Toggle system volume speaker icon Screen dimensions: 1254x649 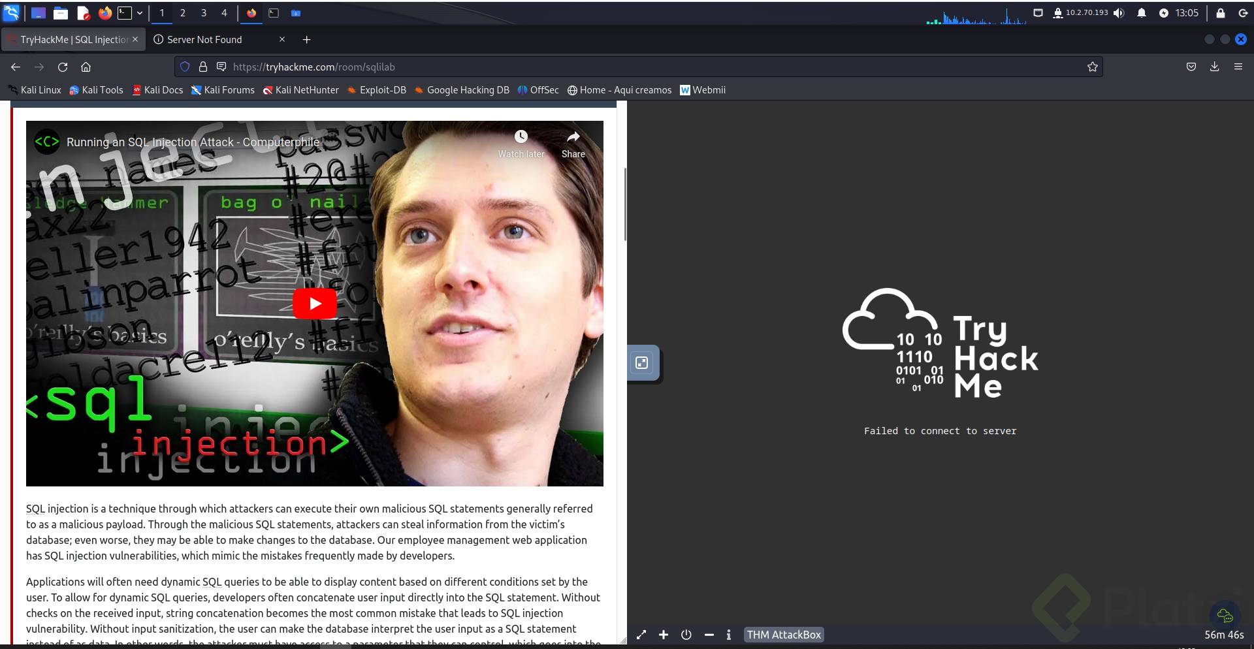[1119, 13]
